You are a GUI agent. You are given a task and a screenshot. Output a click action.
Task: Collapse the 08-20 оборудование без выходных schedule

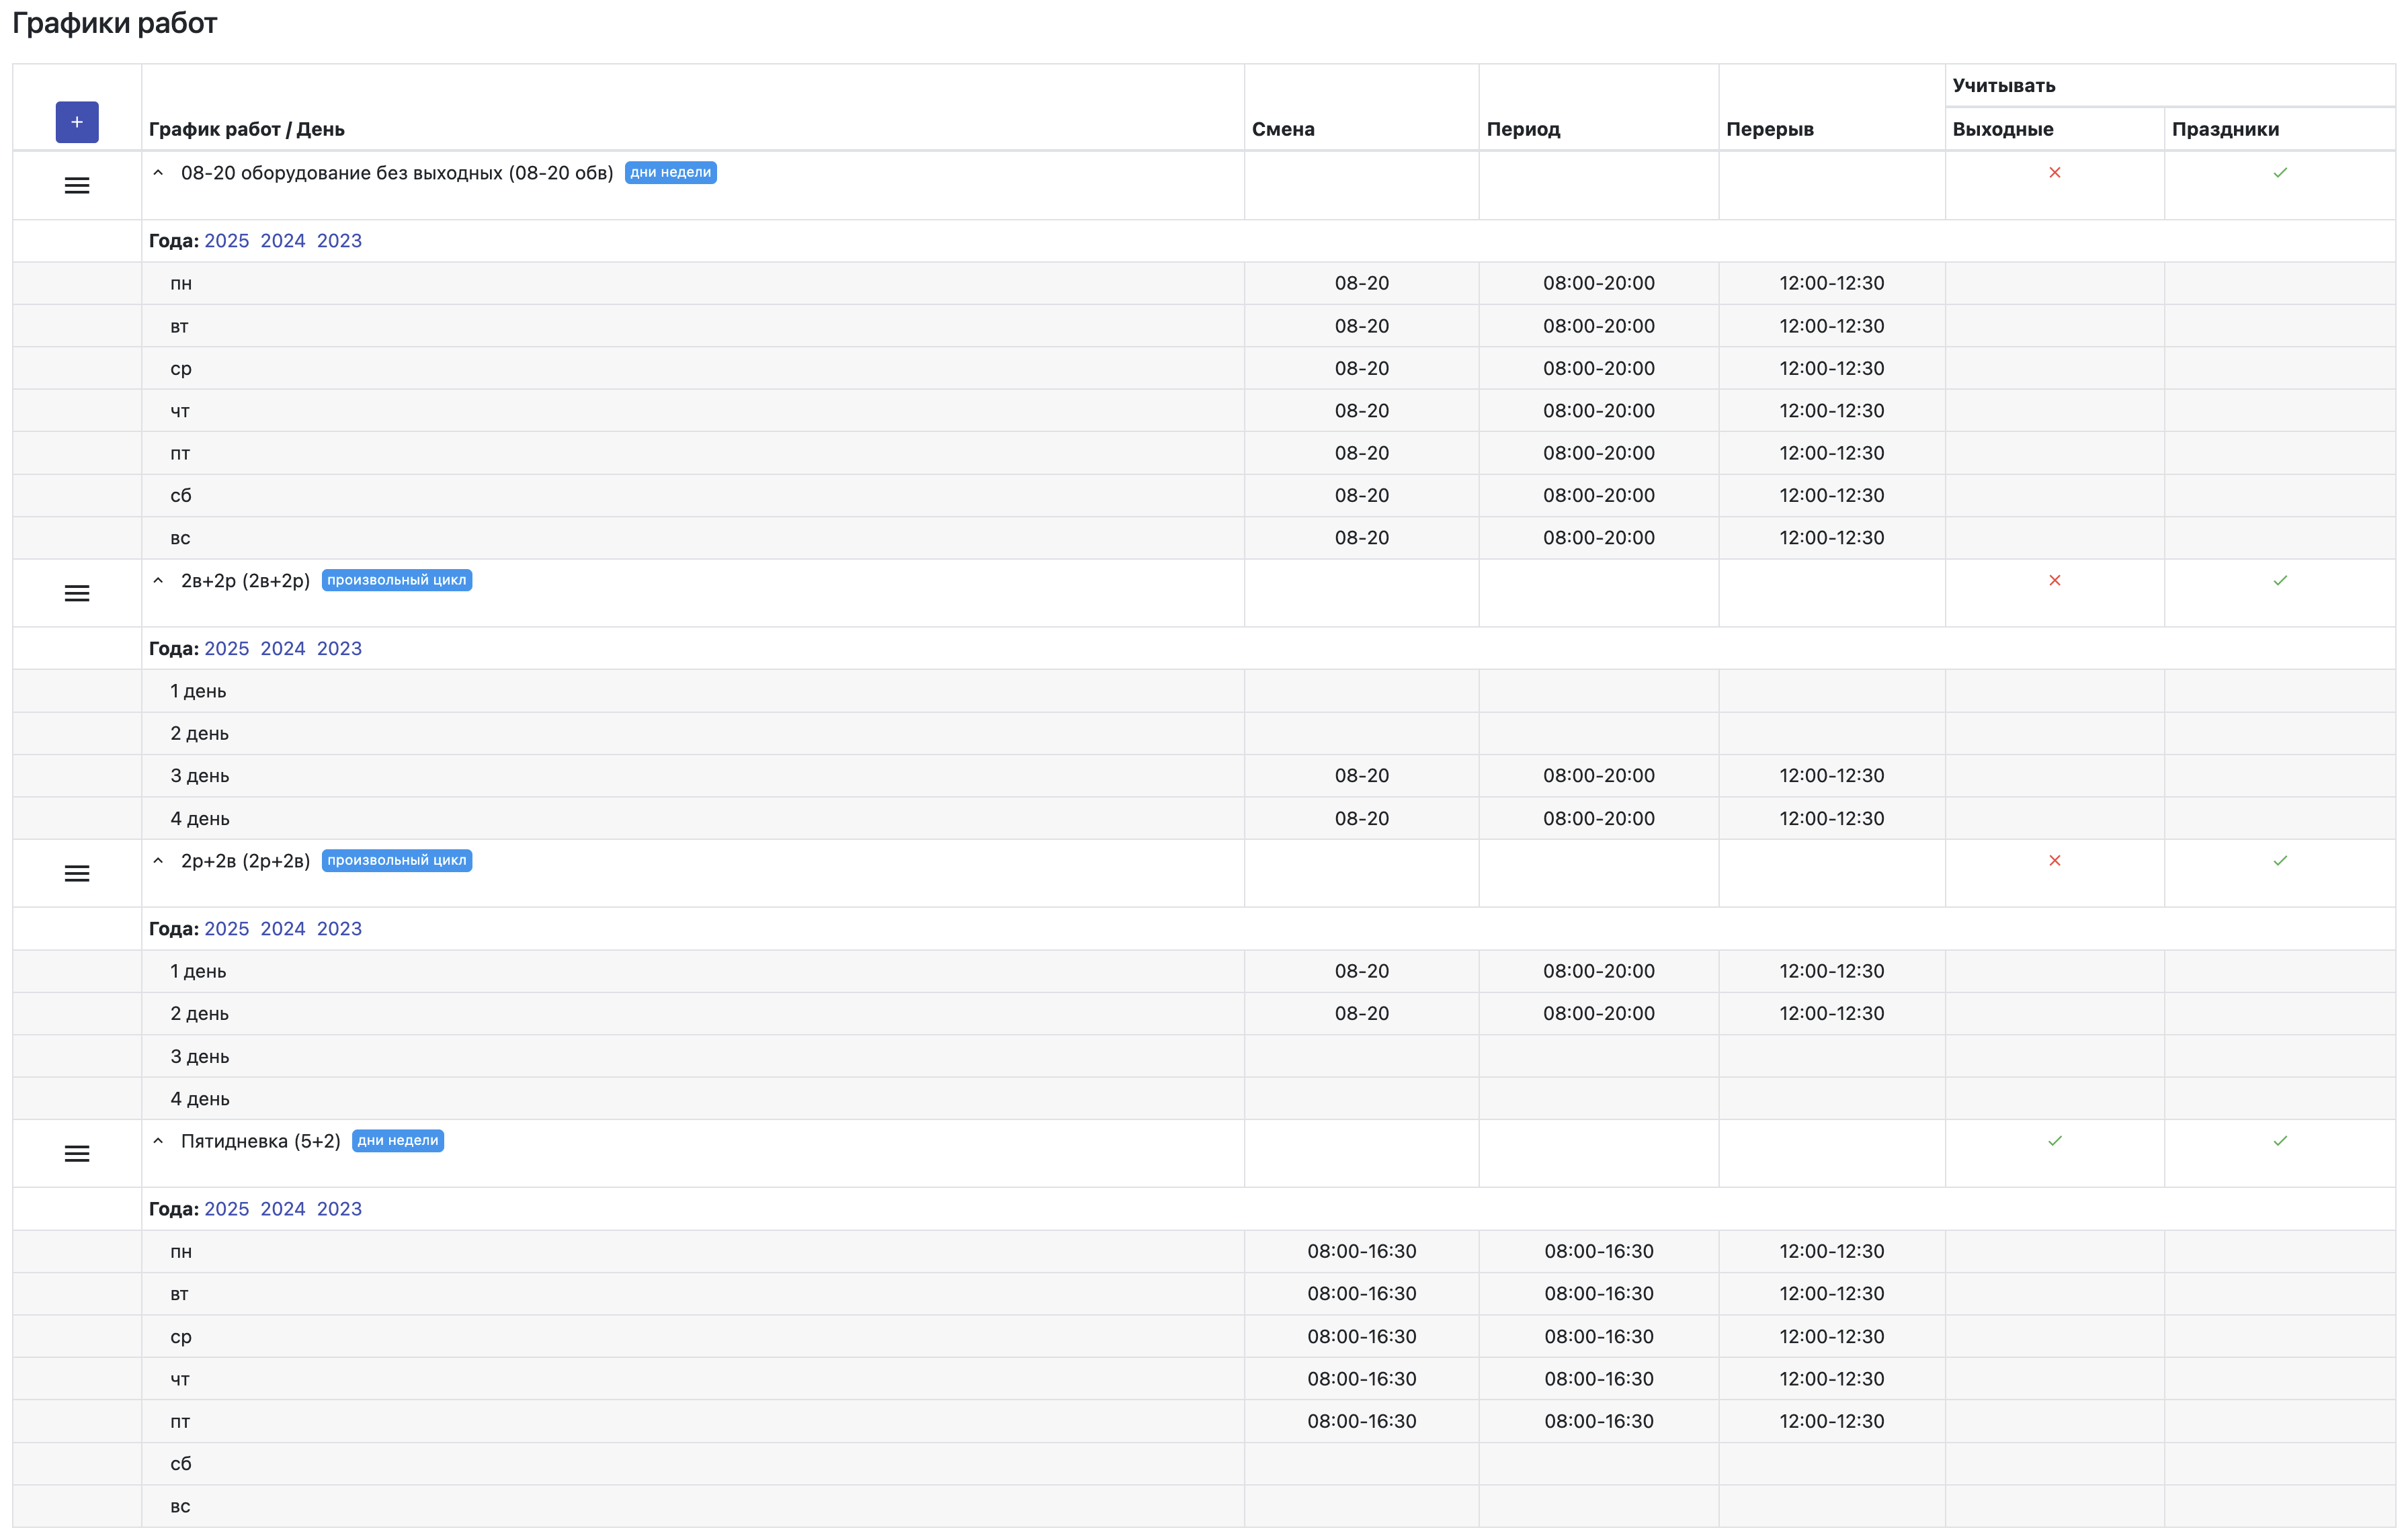[158, 173]
